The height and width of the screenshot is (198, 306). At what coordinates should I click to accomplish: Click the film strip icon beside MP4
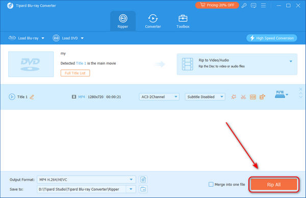(74, 97)
